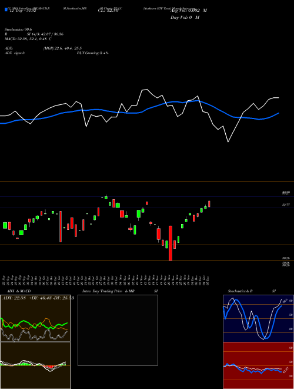
Task: Click the "BUY Growing @ 4%" signal text
Action: point(92,53)
